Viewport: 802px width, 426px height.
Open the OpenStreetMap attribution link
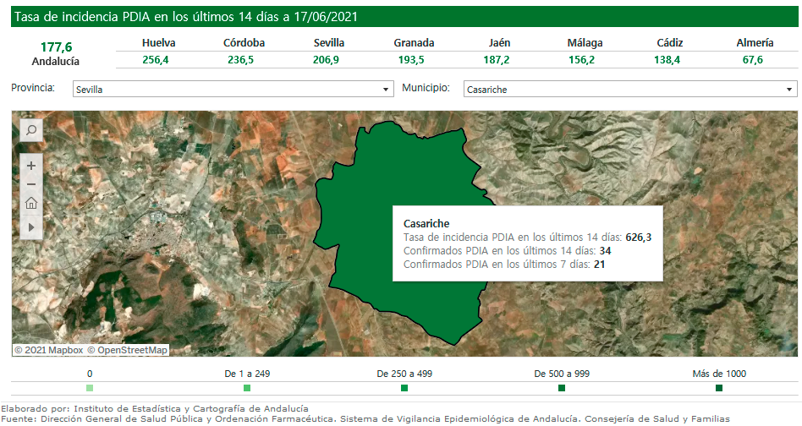[127, 350]
